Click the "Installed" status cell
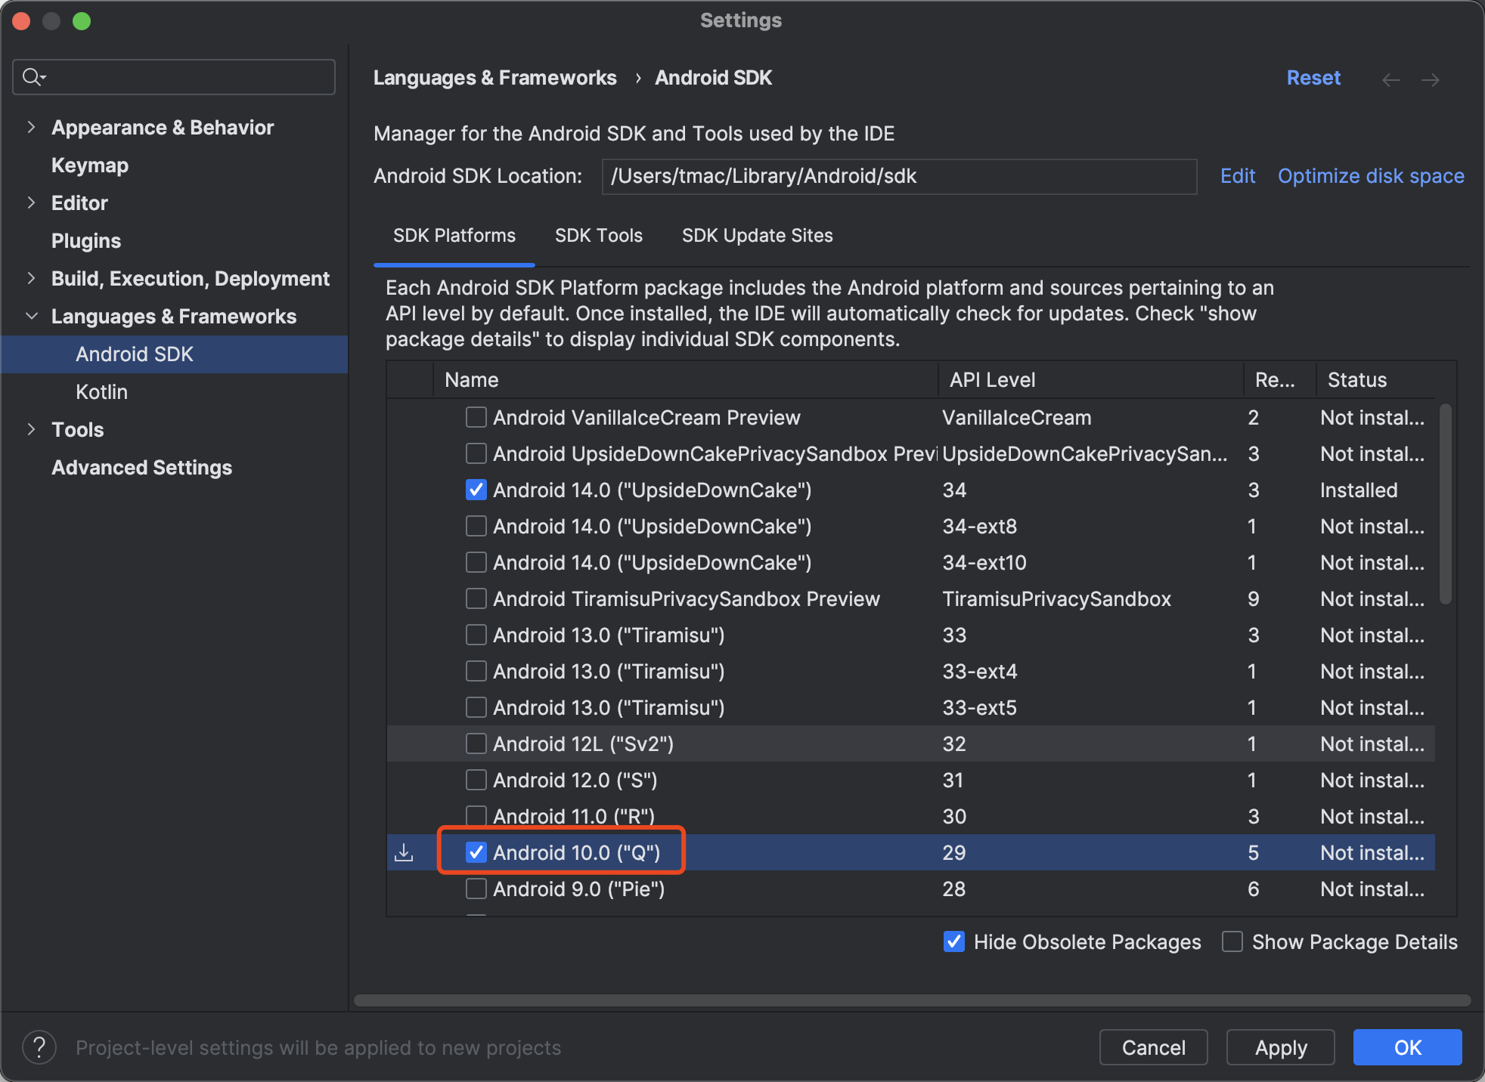 coord(1359,490)
